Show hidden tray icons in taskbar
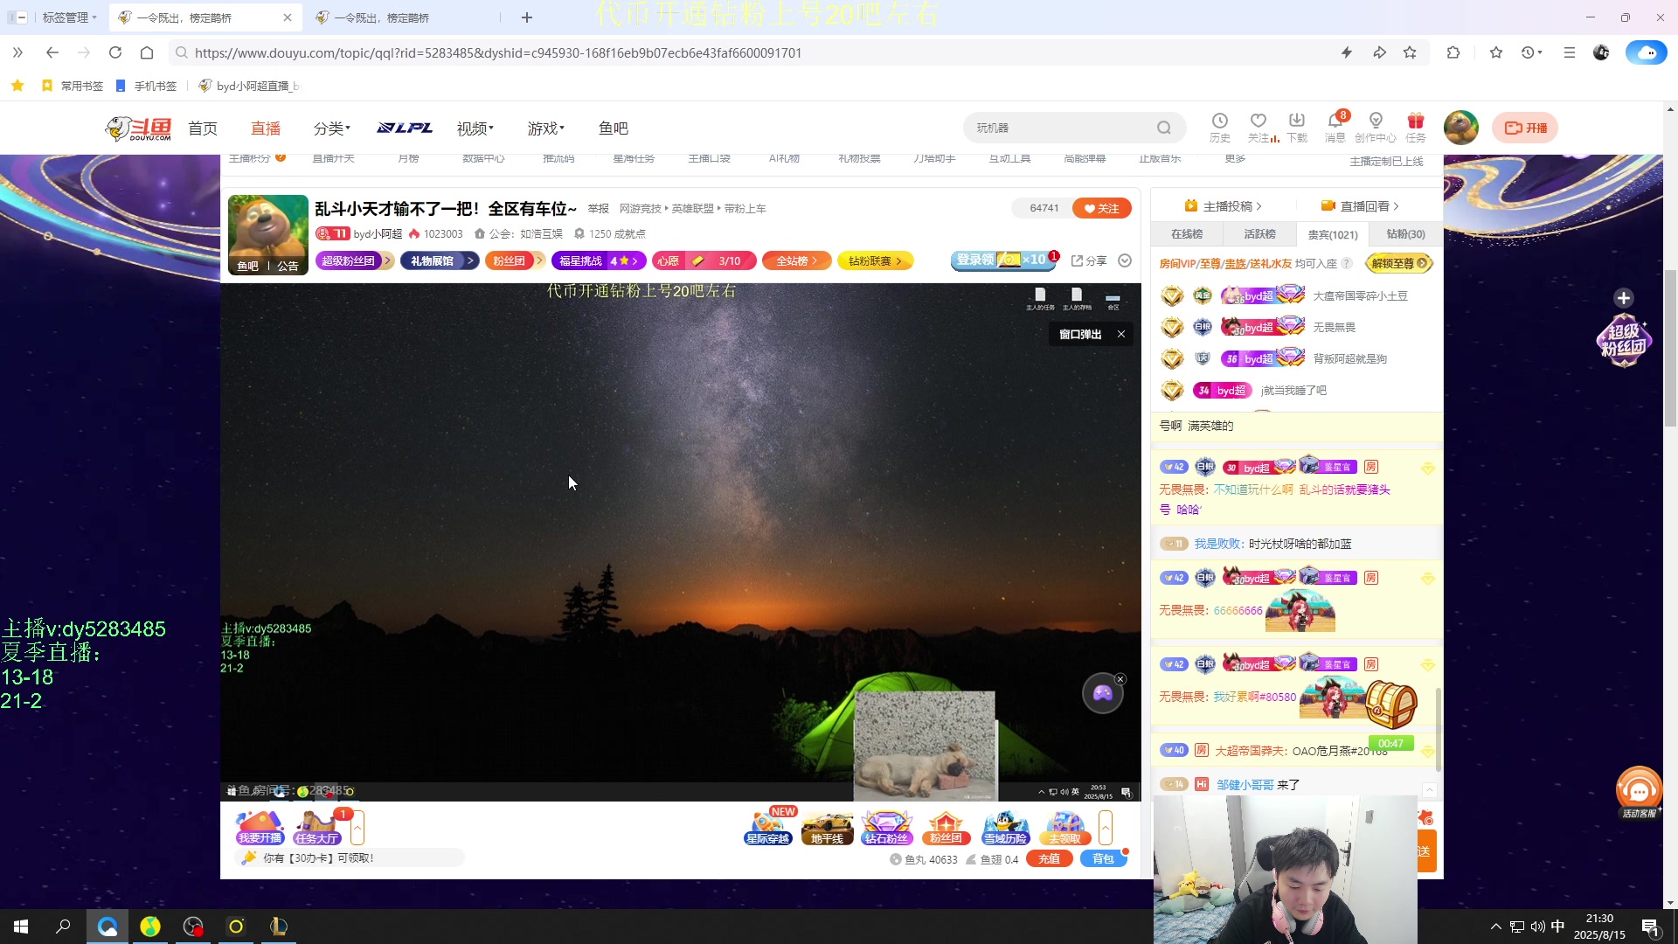 (1495, 927)
